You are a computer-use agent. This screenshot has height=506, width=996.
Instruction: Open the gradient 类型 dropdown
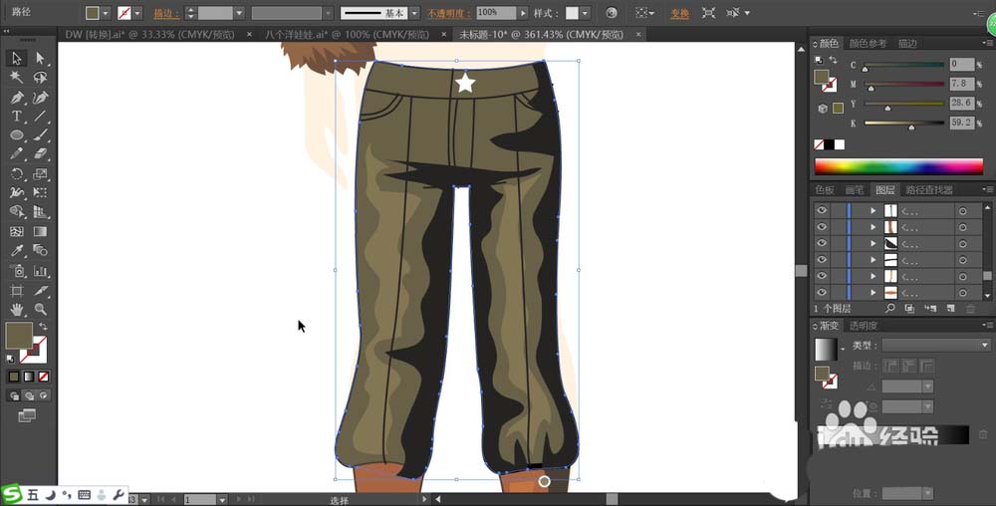point(936,346)
